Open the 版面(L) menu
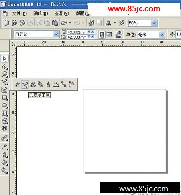Screen dimensions: 181x195 [83, 14]
